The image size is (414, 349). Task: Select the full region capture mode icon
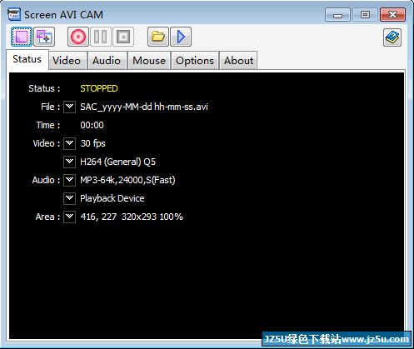22,37
